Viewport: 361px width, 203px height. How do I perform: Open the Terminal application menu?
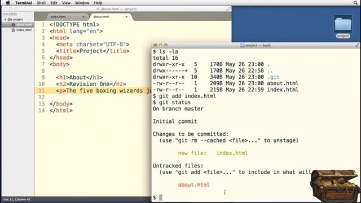point(24,3)
